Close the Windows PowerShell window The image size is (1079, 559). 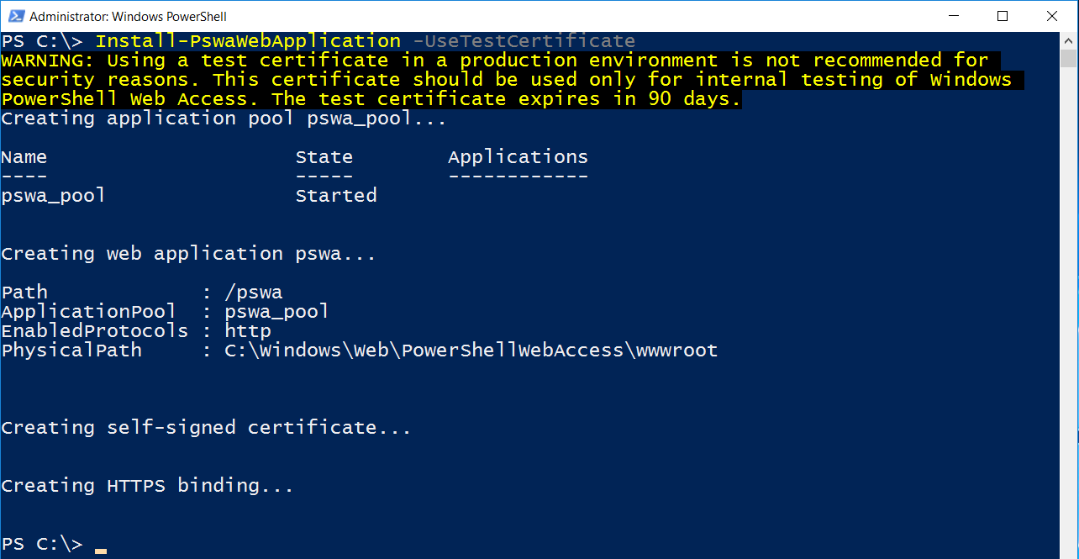tap(1051, 16)
